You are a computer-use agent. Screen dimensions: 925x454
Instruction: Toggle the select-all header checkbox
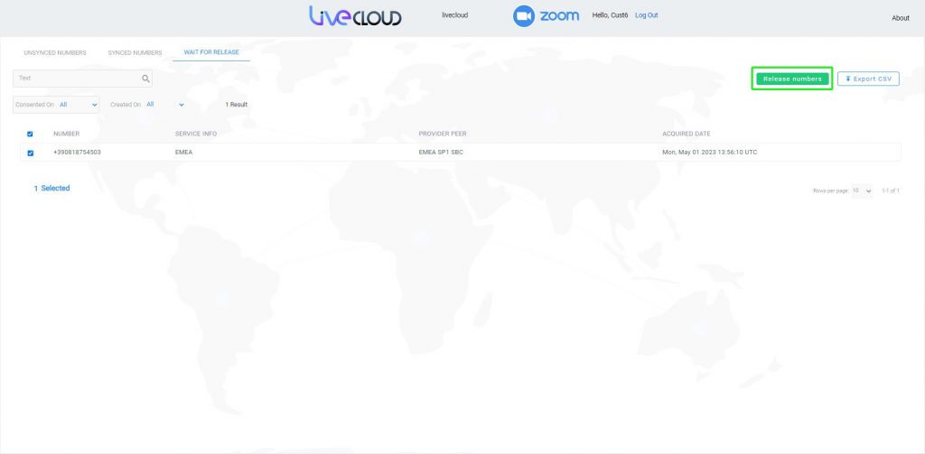pyautogui.click(x=30, y=134)
